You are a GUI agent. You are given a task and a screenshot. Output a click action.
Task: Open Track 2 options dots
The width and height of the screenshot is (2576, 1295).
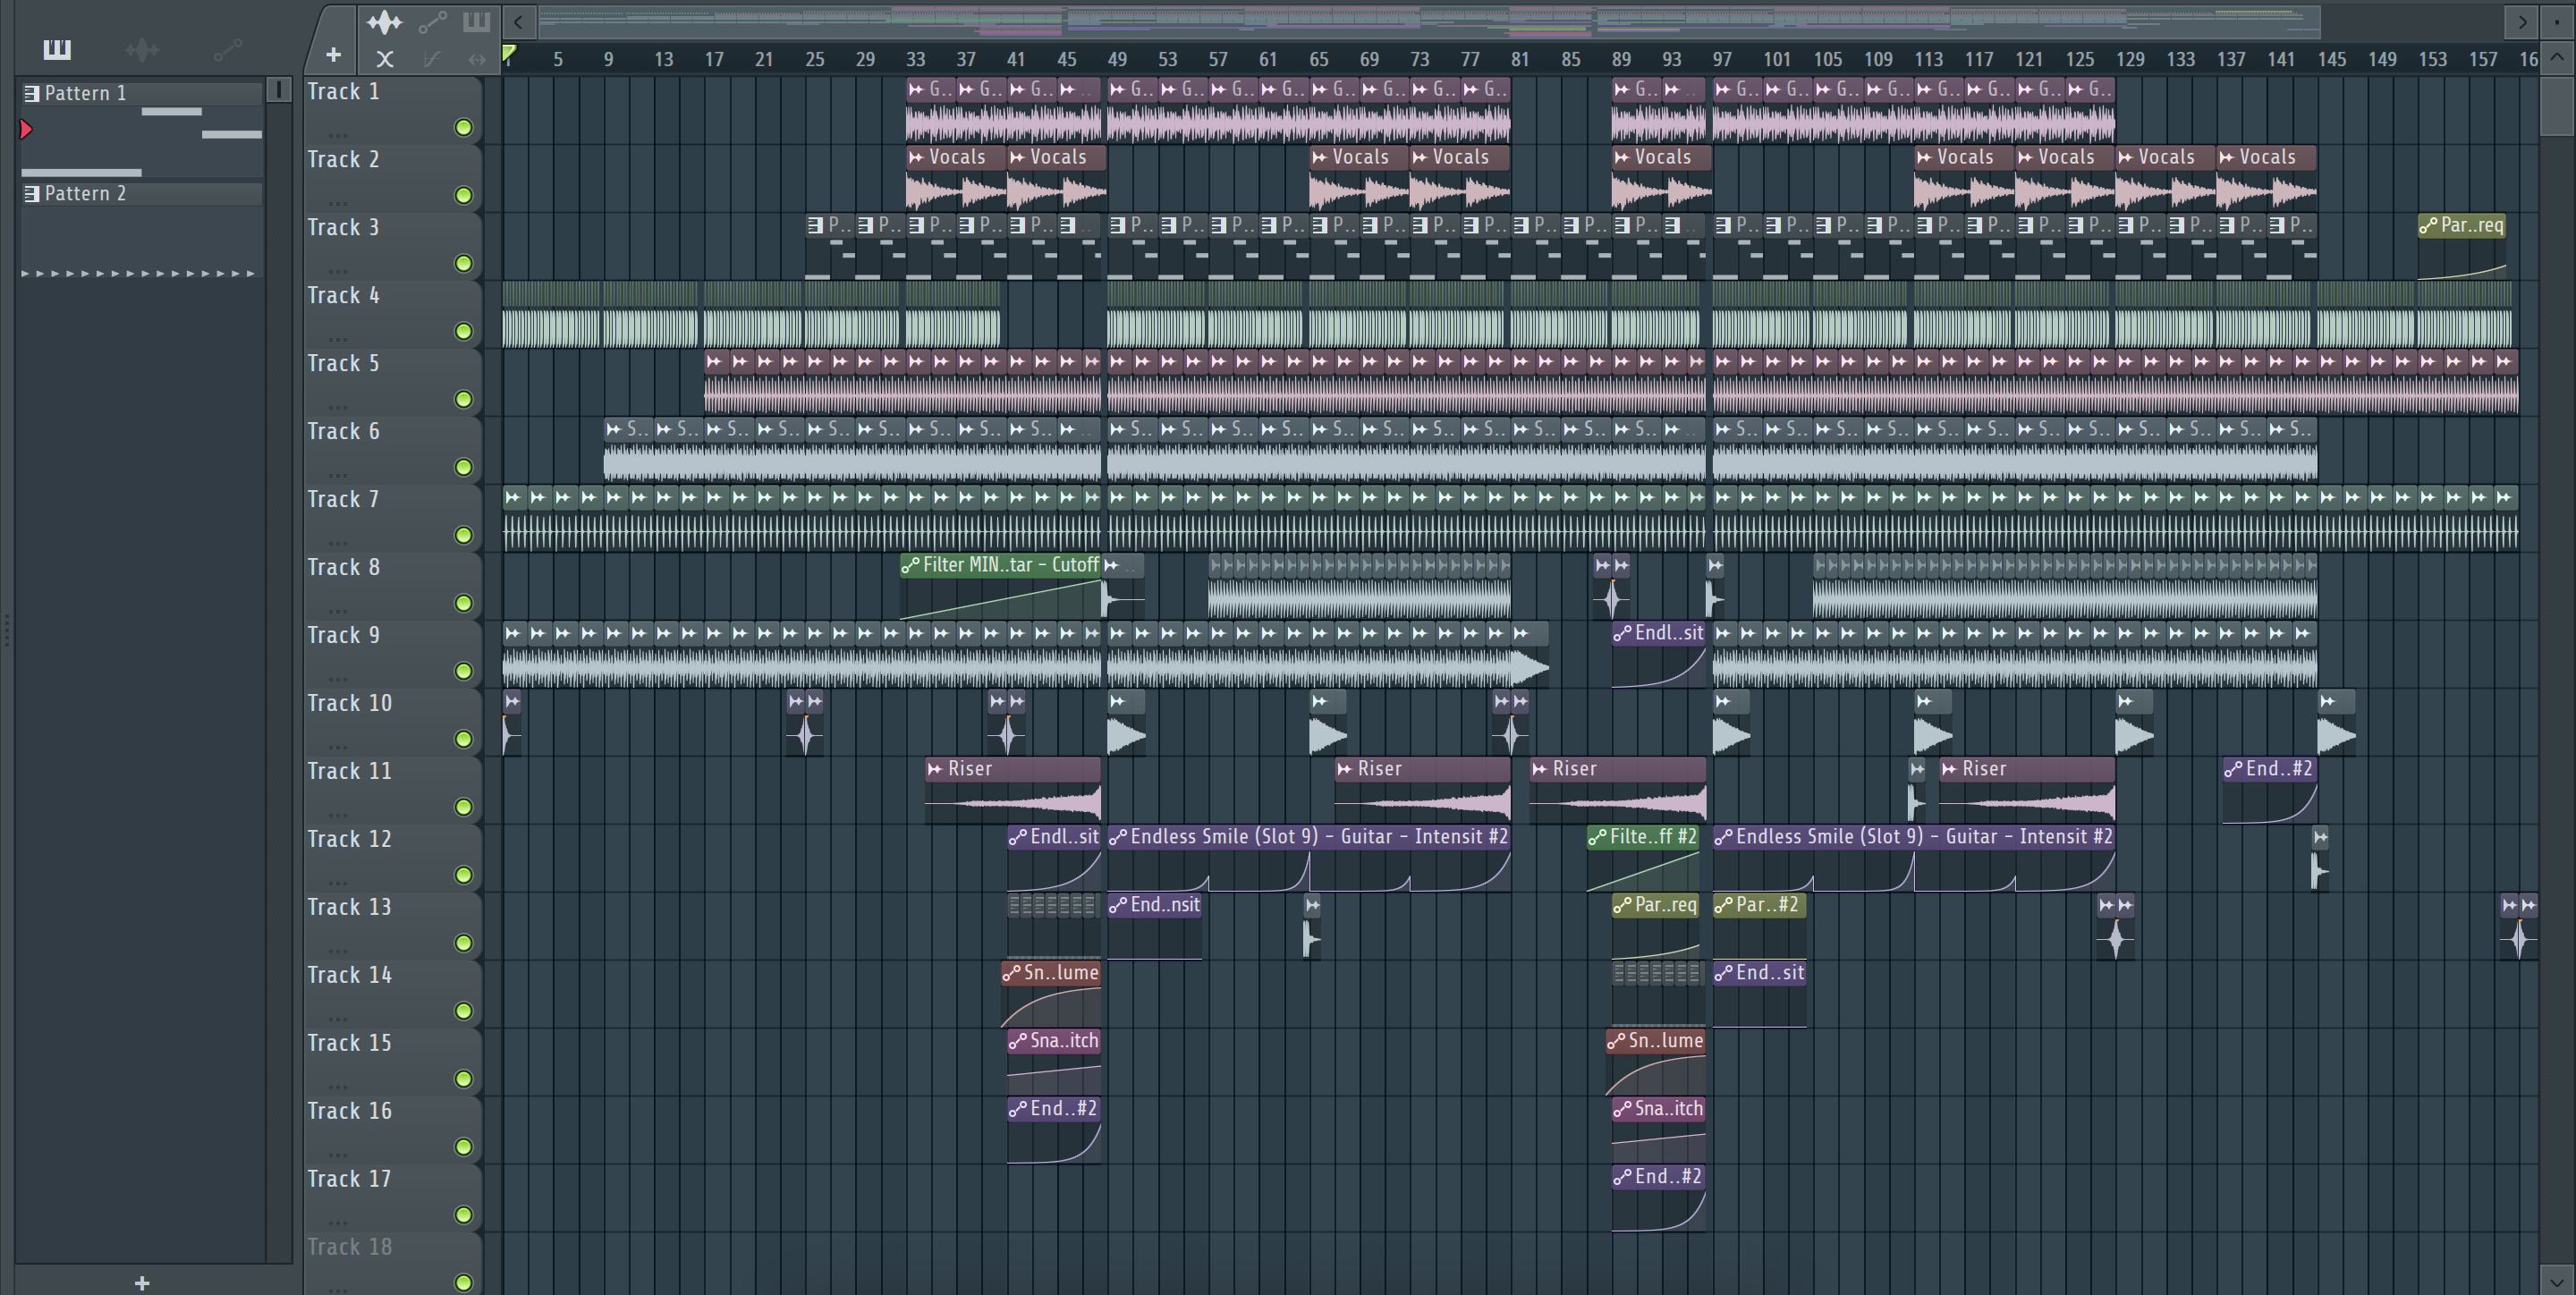coord(338,202)
